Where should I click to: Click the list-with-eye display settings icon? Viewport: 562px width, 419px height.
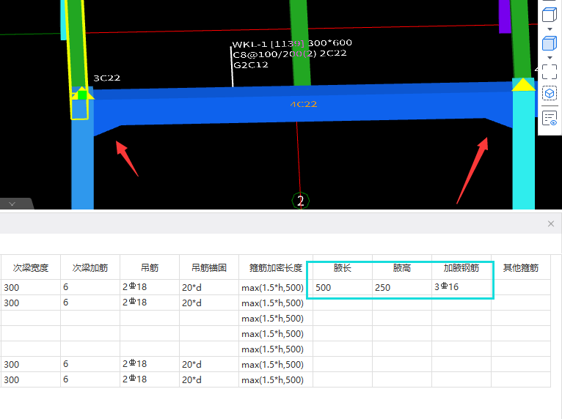click(550, 119)
